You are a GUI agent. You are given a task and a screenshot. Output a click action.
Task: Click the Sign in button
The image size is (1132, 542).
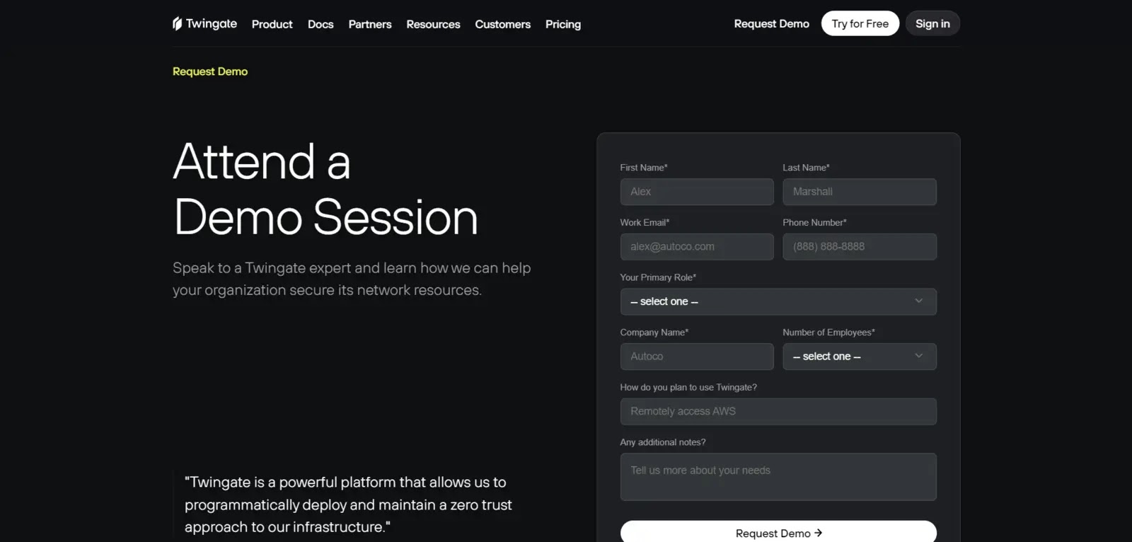pyautogui.click(x=932, y=23)
